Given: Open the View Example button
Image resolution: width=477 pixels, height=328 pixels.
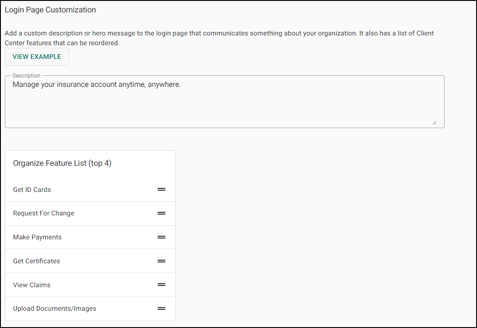Looking at the screenshot, I should point(37,57).
